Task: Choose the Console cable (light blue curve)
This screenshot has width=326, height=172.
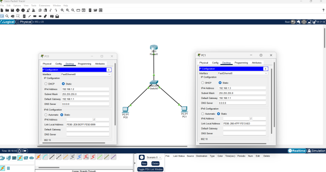Action: click(45, 157)
